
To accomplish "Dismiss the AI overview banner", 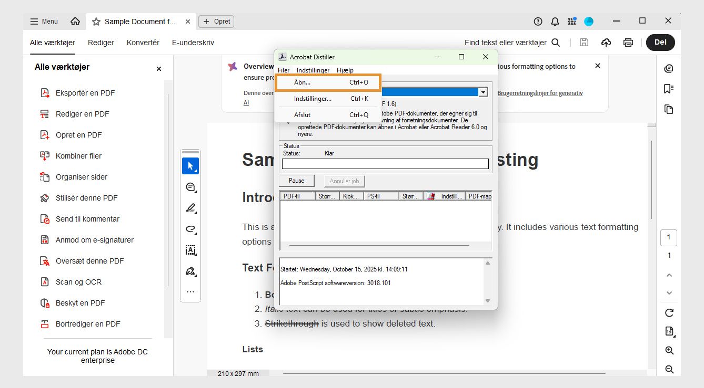I will click(597, 66).
